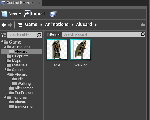The width and height of the screenshot is (150, 120).
Task: Click the Idle asset name label
Action: click(57, 65)
